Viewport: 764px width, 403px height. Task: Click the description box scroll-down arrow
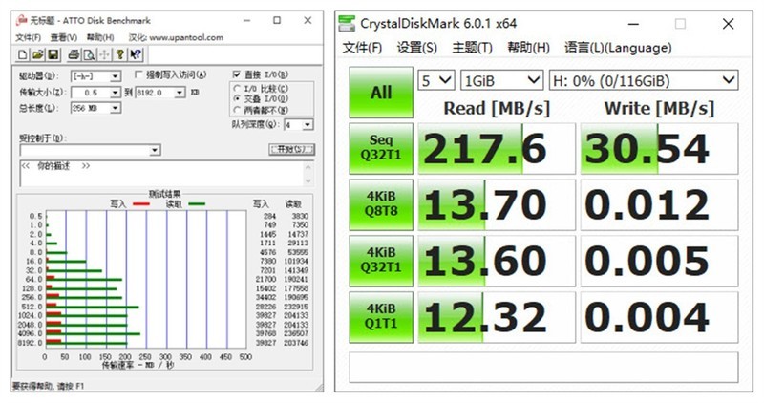pyautogui.click(x=308, y=180)
